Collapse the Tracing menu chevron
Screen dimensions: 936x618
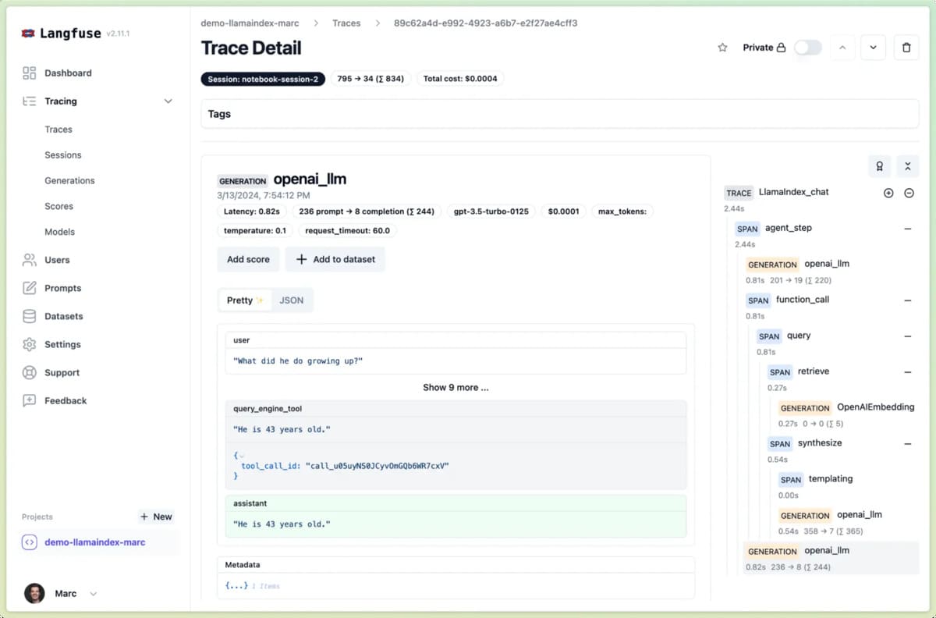pos(168,101)
